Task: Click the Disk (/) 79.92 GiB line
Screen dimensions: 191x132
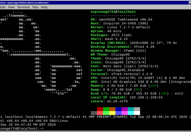Action: click(137, 93)
